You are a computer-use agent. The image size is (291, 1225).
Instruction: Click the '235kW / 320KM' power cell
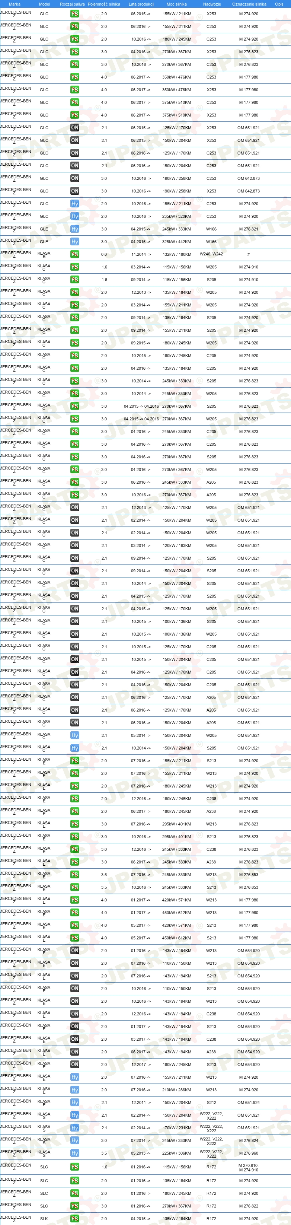[x=176, y=216]
